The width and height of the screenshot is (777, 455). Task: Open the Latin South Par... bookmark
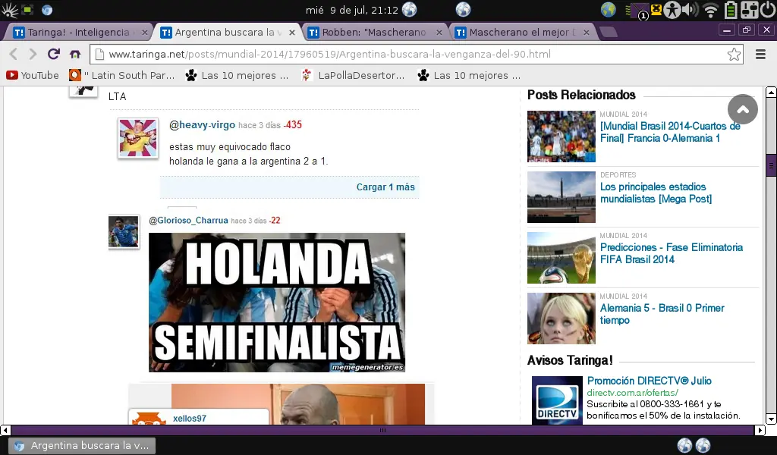pyautogui.click(x=122, y=75)
